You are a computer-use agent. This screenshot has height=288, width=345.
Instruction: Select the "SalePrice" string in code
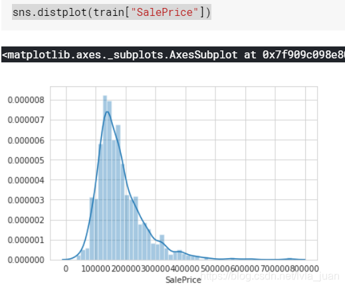pyautogui.click(x=165, y=12)
